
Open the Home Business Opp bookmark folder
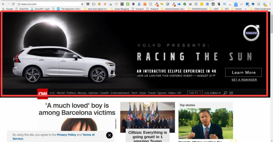coord(173,9)
